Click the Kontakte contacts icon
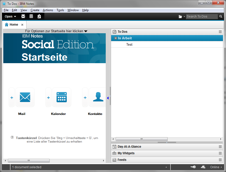 (98, 97)
